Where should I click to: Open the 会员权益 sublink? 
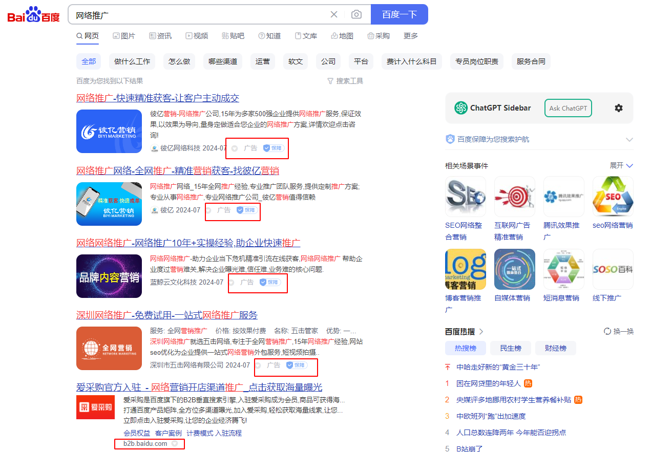137,433
